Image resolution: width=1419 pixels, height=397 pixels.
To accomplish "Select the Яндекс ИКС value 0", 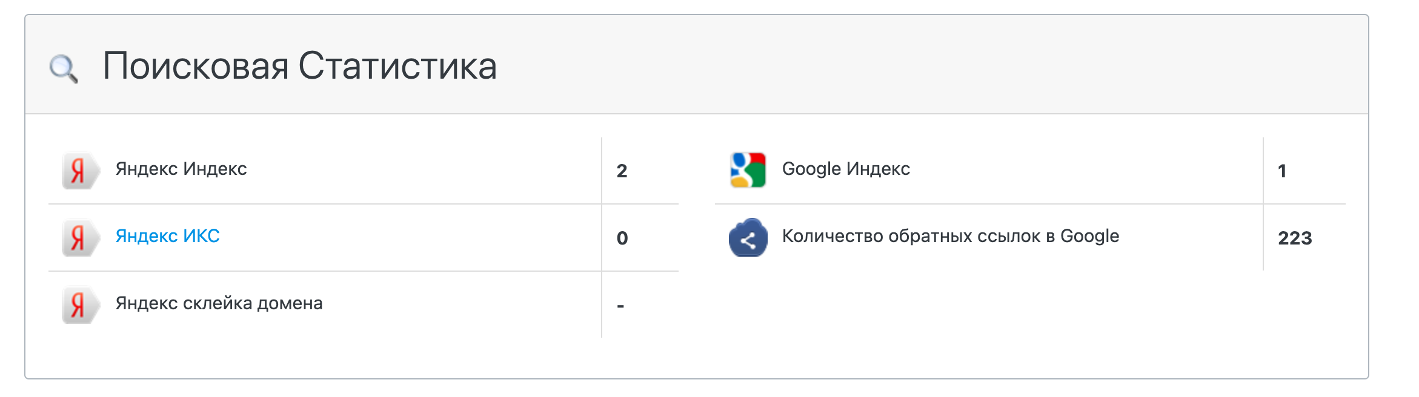I will pos(622,238).
